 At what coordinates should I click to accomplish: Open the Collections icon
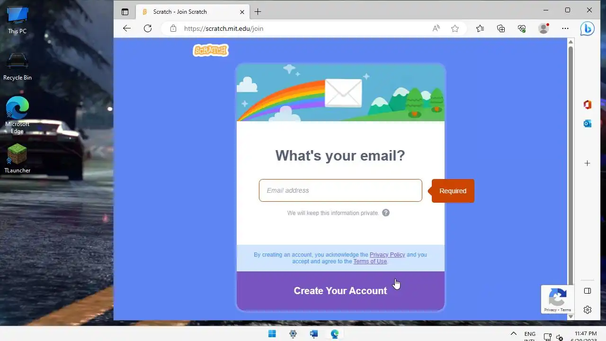[501, 28]
